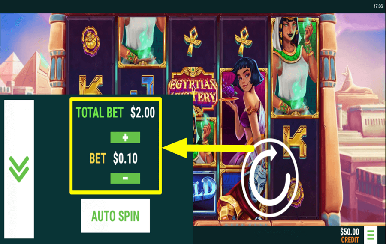Click the gold K symbol on the fifth reel
The image size is (386, 244).
coord(295,141)
